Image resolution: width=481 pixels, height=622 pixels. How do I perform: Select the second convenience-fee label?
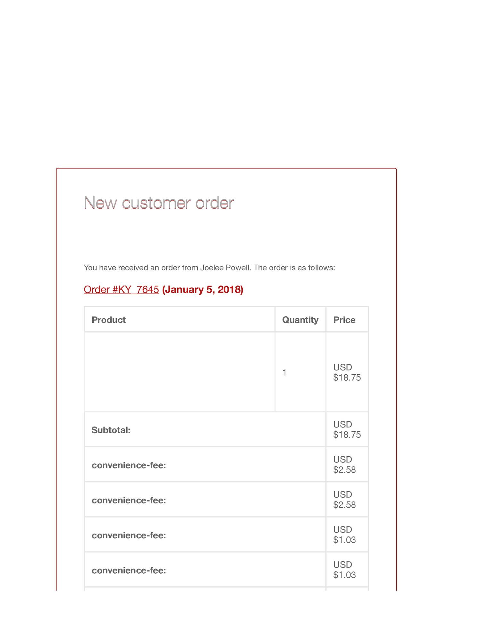click(x=129, y=500)
